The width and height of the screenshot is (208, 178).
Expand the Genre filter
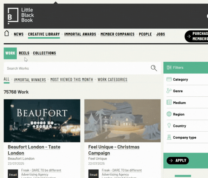click(x=187, y=91)
